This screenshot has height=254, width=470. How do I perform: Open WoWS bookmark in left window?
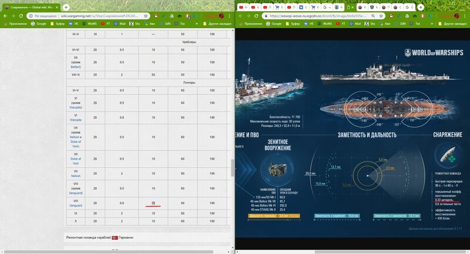[x=89, y=23]
